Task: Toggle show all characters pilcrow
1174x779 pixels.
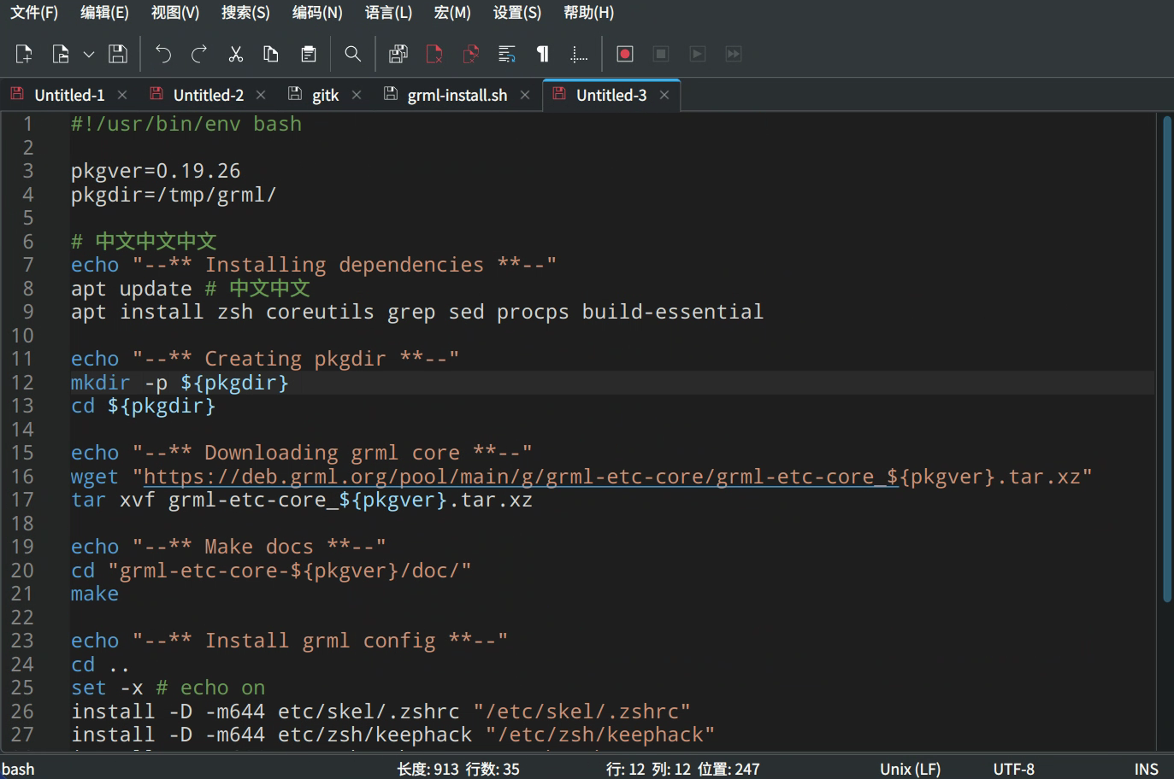Action: pos(542,54)
